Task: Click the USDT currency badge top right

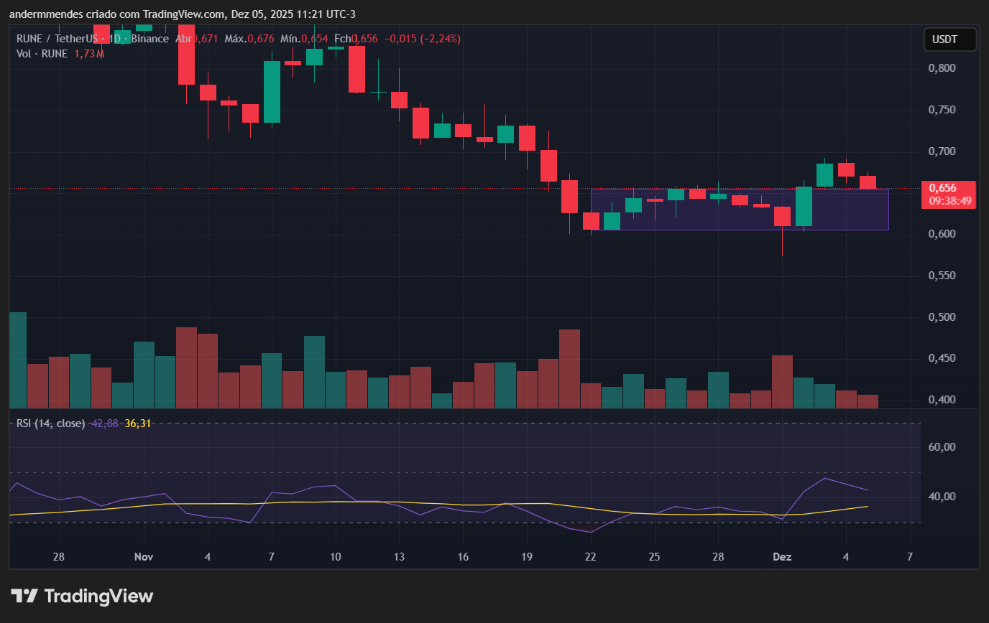Action: [x=949, y=39]
